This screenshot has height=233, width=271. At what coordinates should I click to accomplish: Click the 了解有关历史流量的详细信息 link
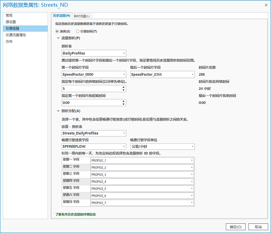point(79,214)
